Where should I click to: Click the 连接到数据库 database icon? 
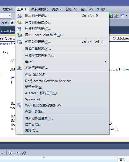pyautogui.click(x=19, y=23)
